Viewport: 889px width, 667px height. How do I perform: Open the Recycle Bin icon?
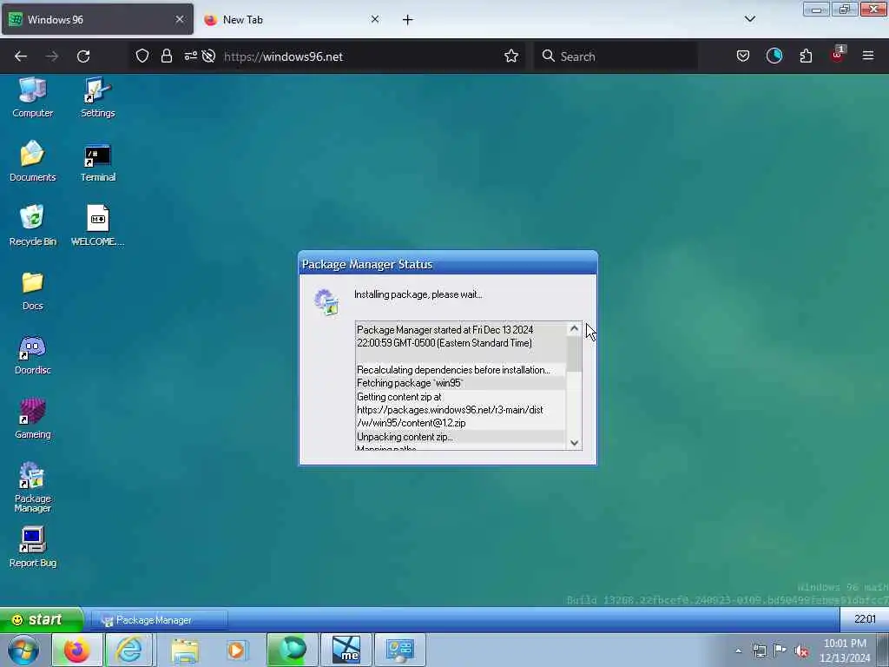(x=32, y=225)
